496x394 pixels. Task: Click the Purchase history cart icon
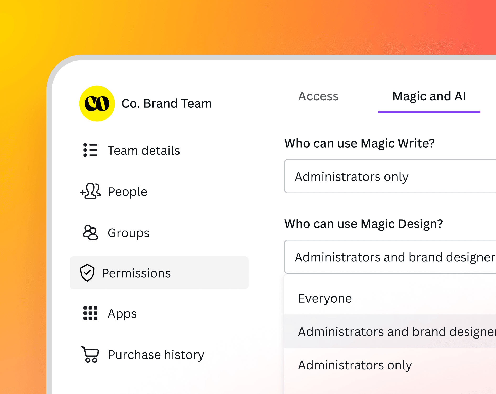[x=90, y=354]
